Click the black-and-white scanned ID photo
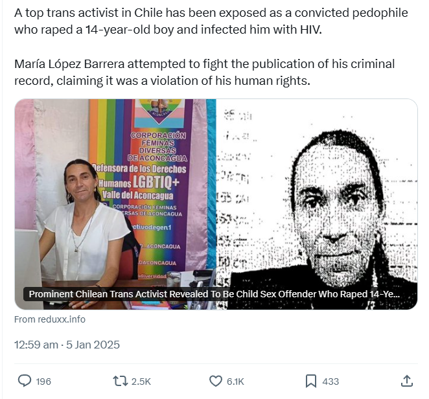This screenshot has width=429, height=399. point(317,204)
